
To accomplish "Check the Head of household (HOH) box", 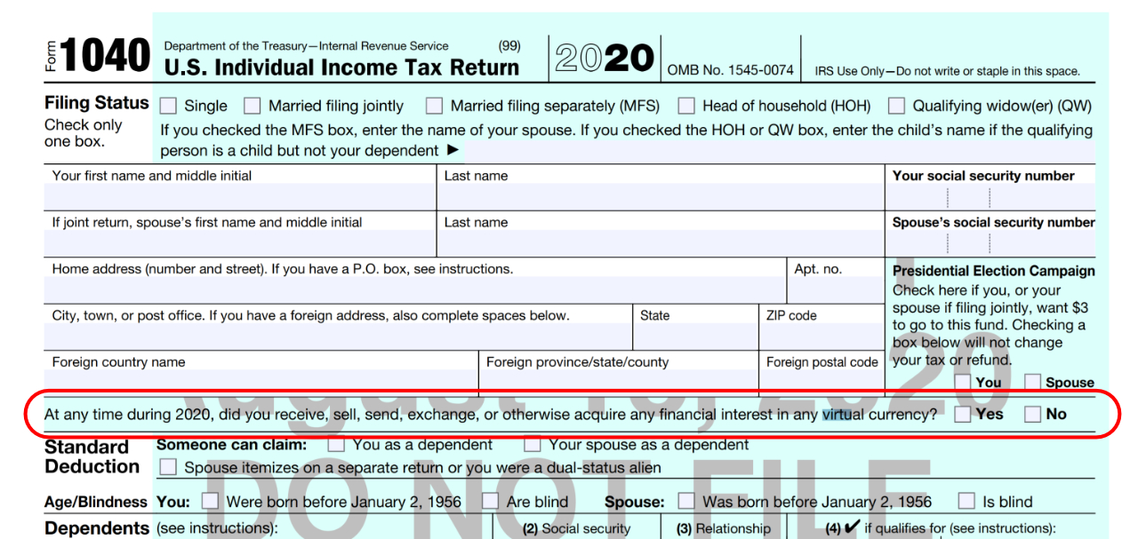I will pyautogui.click(x=685, y=105).
